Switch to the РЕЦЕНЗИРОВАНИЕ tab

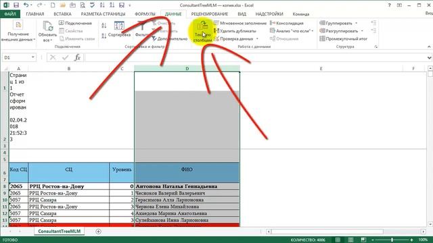pyautogui.click(x=210, y=13)
